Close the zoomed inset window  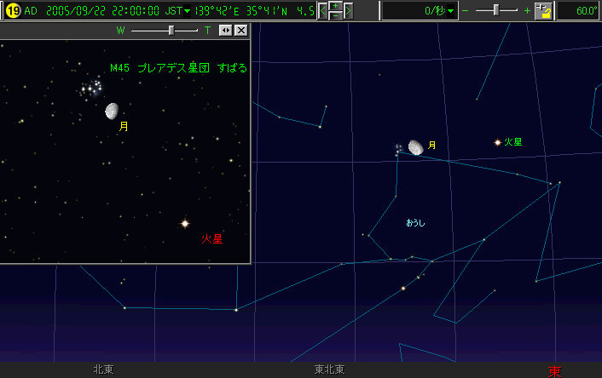240,30
